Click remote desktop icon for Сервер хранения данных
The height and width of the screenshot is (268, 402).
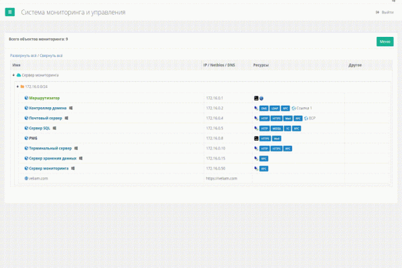[256, 158]
